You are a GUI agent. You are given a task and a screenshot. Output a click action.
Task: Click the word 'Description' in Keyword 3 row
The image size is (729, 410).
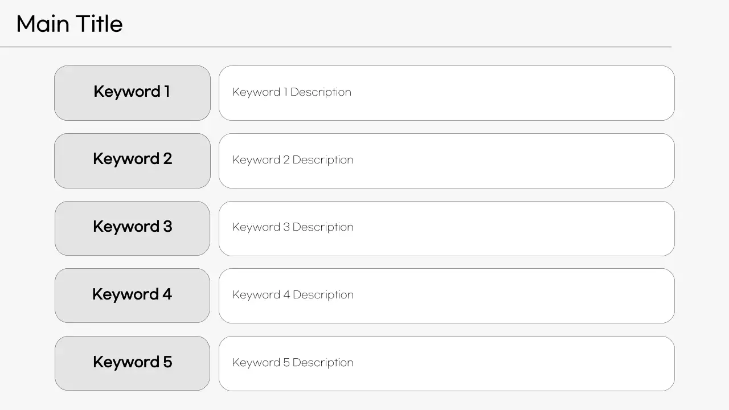tap(323, 227)
